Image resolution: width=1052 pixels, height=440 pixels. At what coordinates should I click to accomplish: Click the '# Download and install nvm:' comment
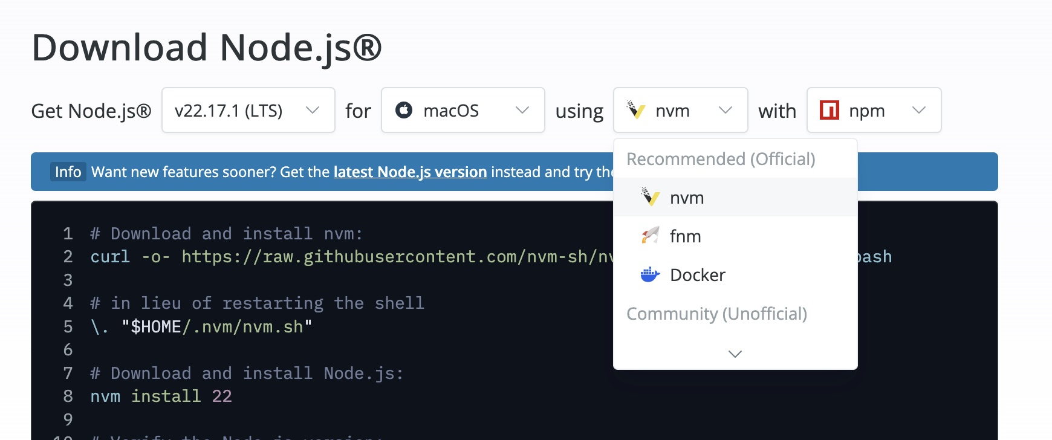pos(226,233)
